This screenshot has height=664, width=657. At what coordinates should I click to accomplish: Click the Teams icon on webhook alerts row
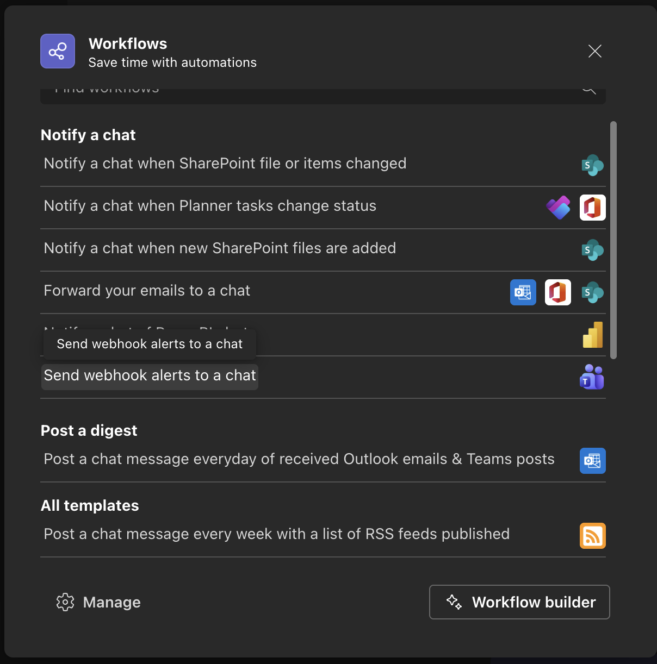tap(592, 377)
